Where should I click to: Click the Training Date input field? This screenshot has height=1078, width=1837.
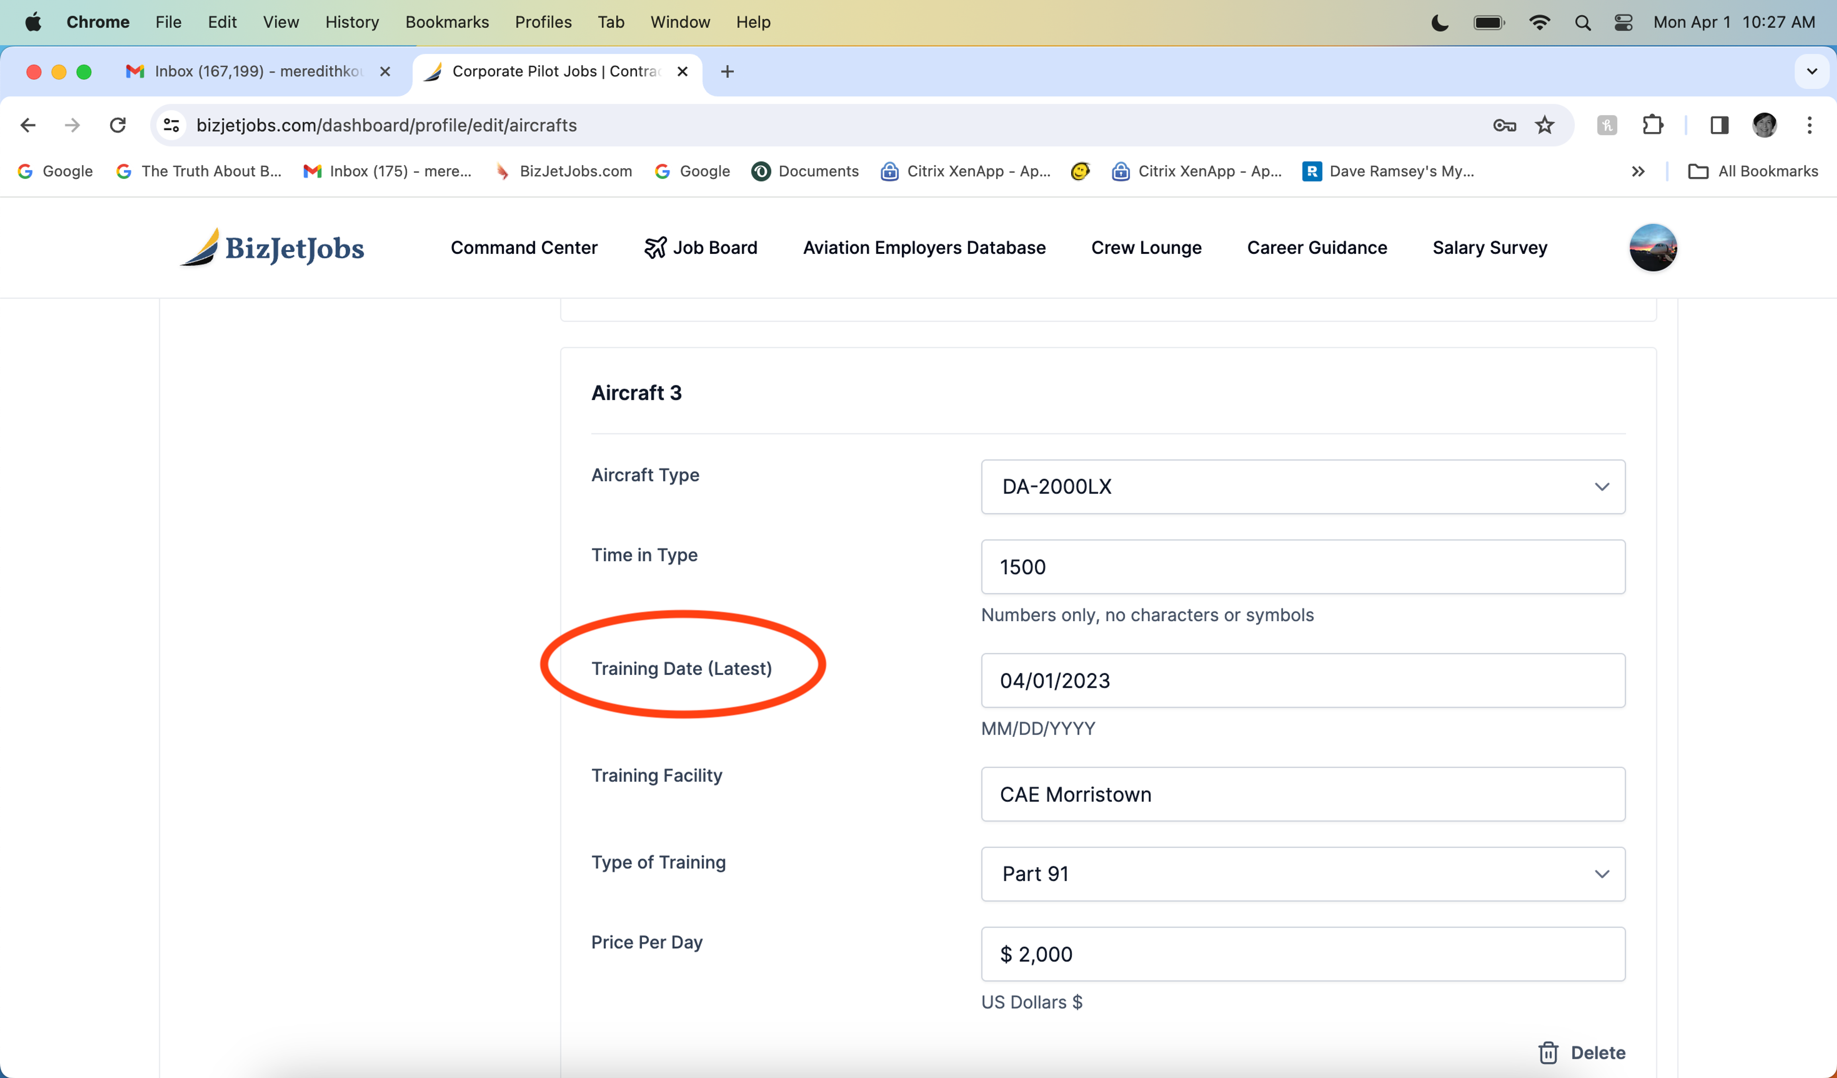point(1302,680)
